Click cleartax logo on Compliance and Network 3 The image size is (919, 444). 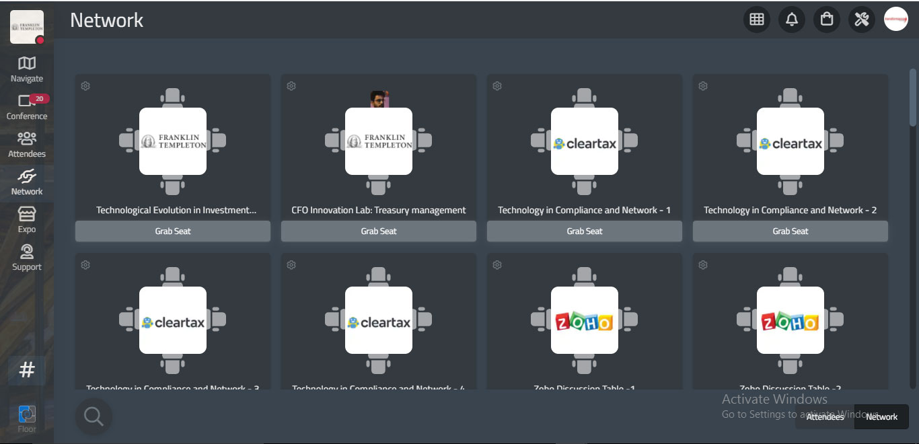click(x=173, y=320)
